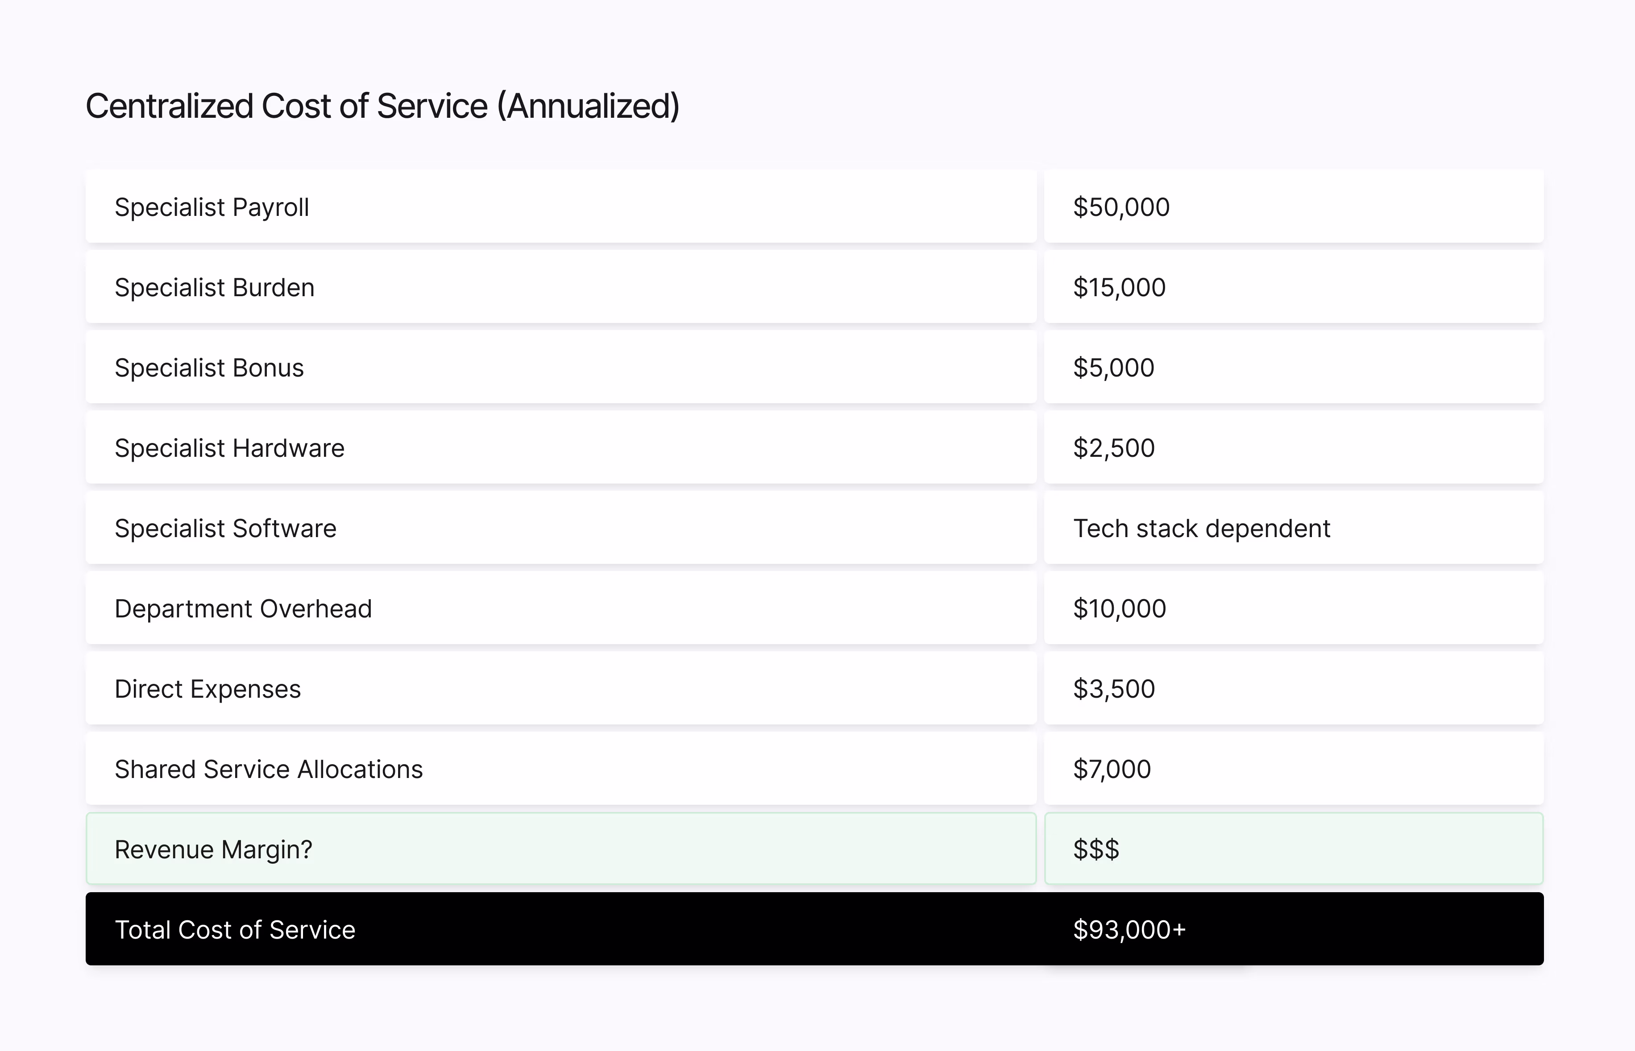Click the $5,000 bonus amount
Screen dimensions: 1635x1051
coord(1113,368)
